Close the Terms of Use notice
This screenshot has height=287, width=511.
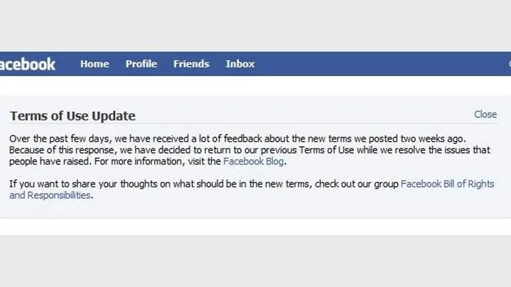485,115
